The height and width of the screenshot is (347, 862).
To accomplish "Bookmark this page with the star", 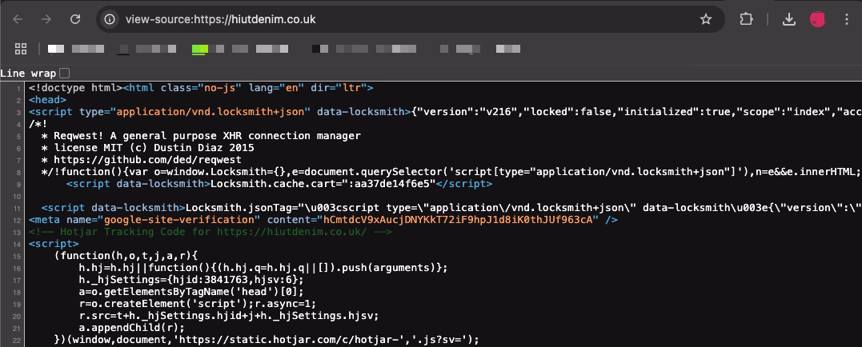I will point(706,20).
